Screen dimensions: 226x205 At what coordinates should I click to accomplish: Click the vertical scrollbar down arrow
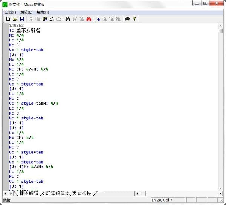tap(220, 188)
